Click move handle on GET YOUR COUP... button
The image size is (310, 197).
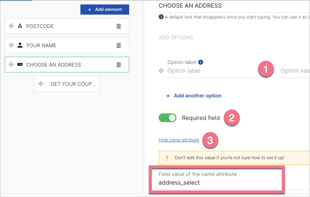click(41, 84)
